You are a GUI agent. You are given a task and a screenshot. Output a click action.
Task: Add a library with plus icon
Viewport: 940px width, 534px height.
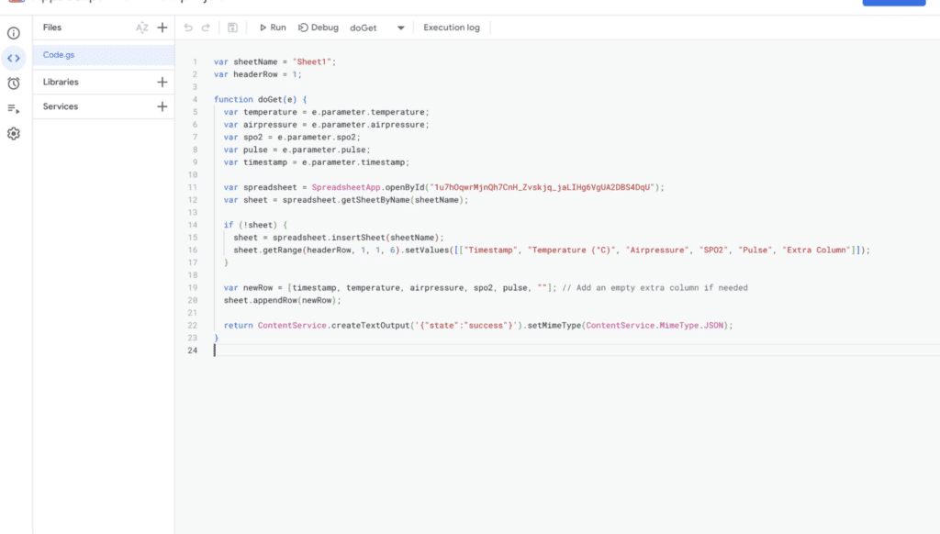pos(162,82)
